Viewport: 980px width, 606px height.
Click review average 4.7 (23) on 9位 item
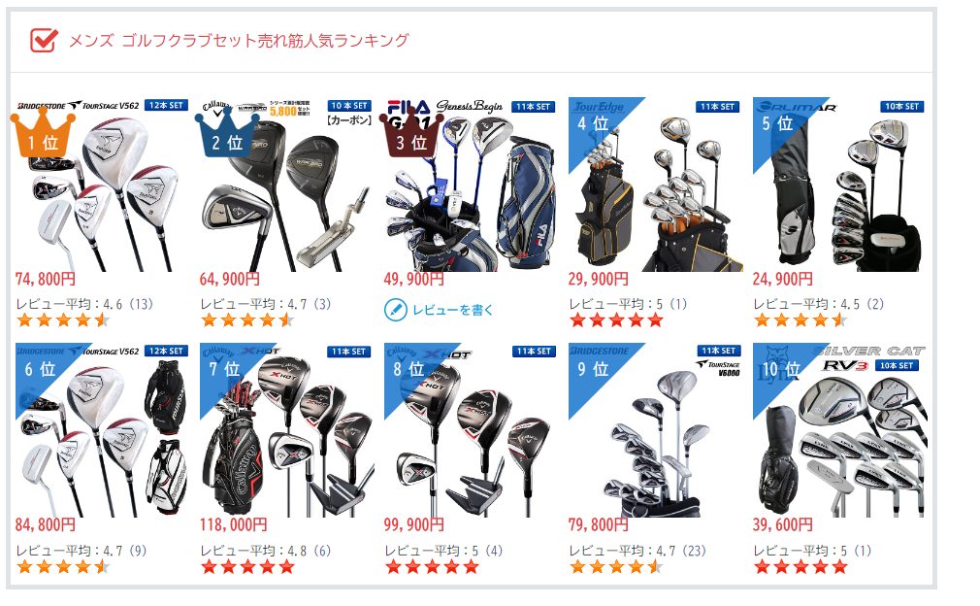(637, 551)
